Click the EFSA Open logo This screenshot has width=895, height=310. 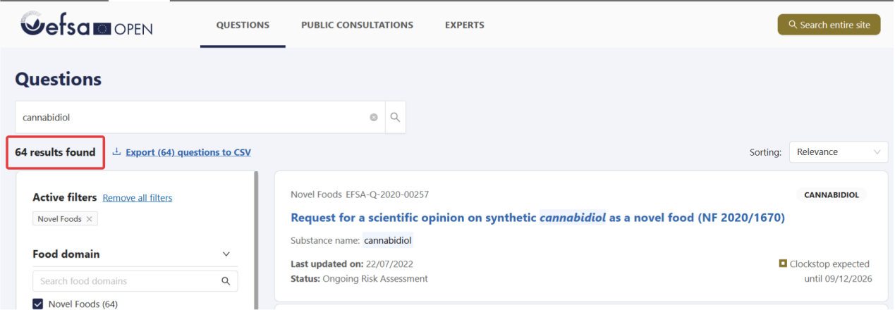[87, 25]
